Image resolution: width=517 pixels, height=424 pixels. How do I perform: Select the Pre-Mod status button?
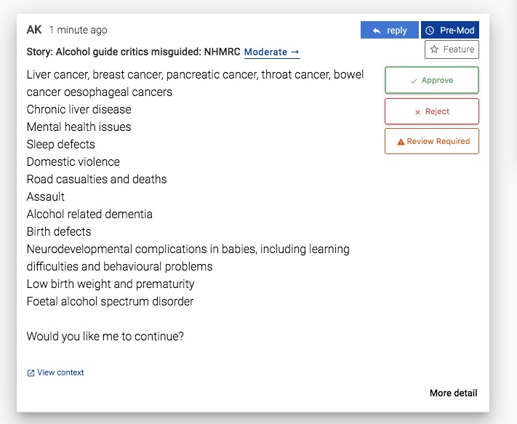(x=449, y=31)
